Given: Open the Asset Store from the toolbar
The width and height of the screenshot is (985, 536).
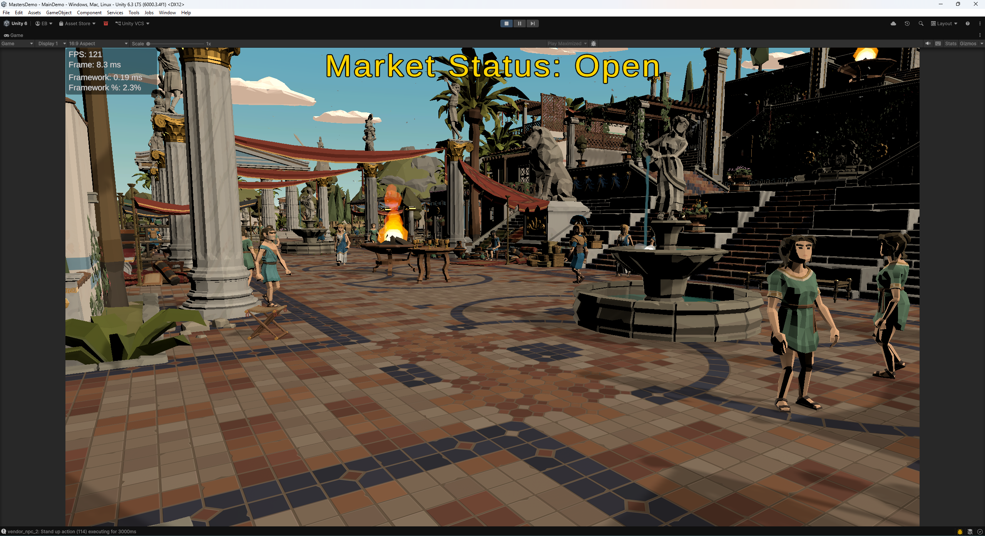Looking at the screenshot, I should [76, 23].
